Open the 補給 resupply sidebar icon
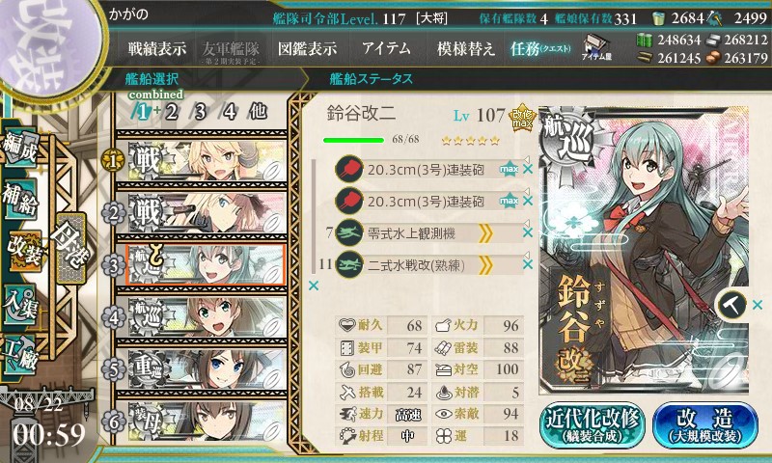 click(x=19, y=199)
